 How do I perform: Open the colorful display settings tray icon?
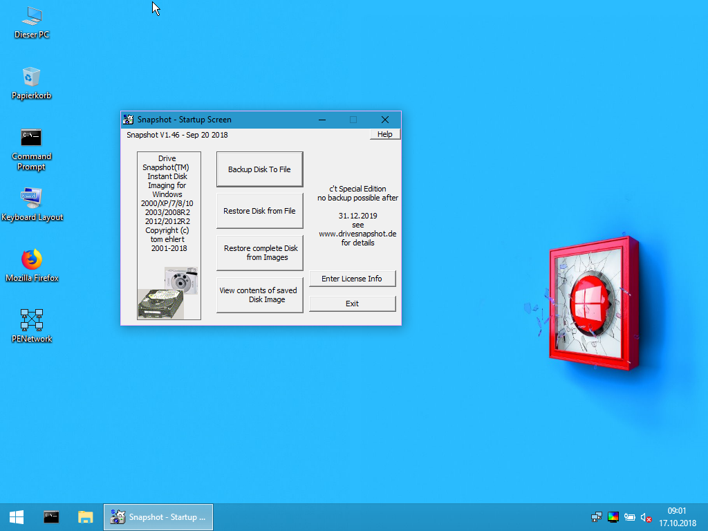click(x=613, y=516)
